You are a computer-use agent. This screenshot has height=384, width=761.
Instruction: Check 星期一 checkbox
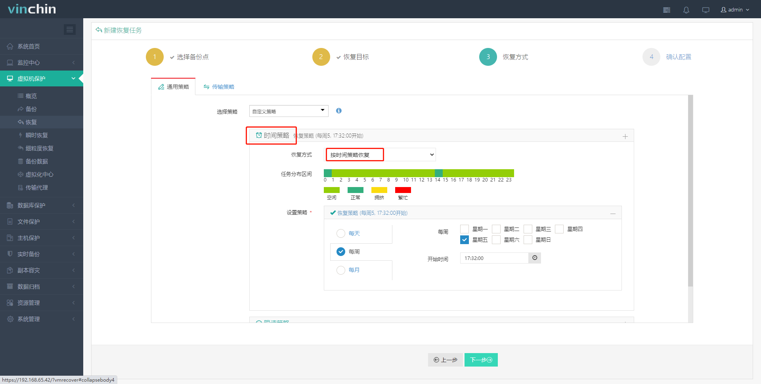(x=465, y=229)
